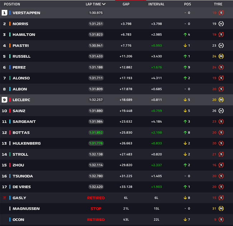
Task: Click Verstappen's position number 1 box
Action: (4, 13)
